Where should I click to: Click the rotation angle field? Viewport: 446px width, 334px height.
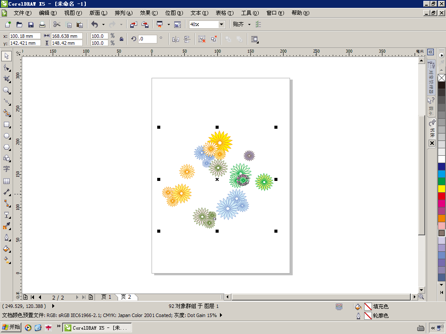148,39
